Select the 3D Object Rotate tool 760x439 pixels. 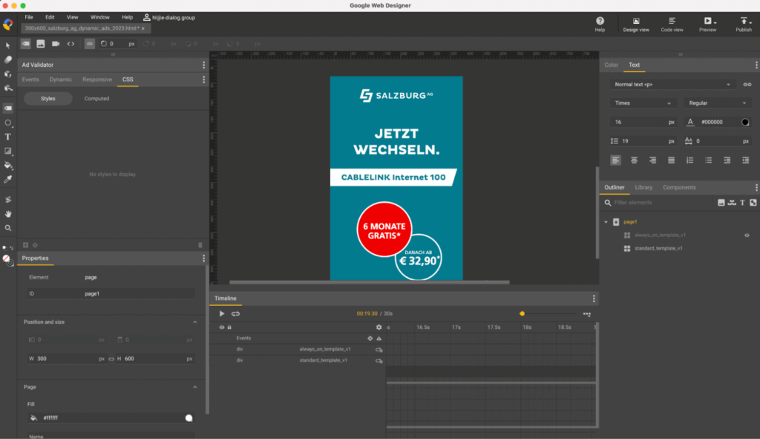click(x=7, y=74)
